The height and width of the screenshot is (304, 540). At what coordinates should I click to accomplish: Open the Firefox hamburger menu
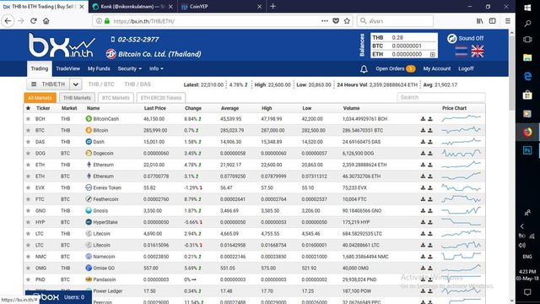pos(508,21)
